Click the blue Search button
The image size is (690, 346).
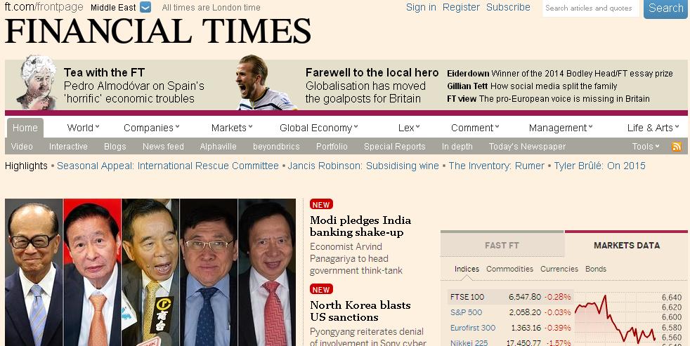coord(665,8)
